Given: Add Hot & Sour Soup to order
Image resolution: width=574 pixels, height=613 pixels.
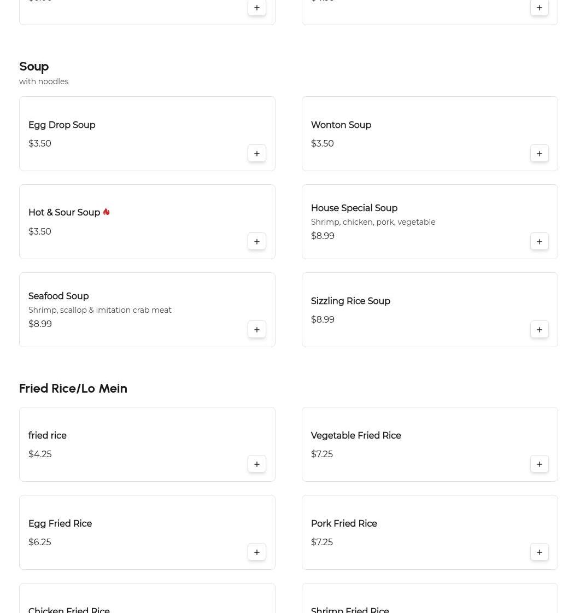Looking at the screenshot, I should pos(257,242).
